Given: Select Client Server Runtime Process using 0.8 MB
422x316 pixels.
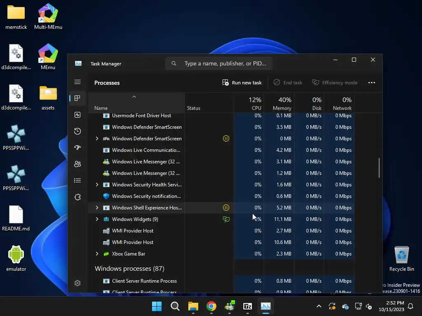Looking at the screenshot, I should [x=221, y=281].
